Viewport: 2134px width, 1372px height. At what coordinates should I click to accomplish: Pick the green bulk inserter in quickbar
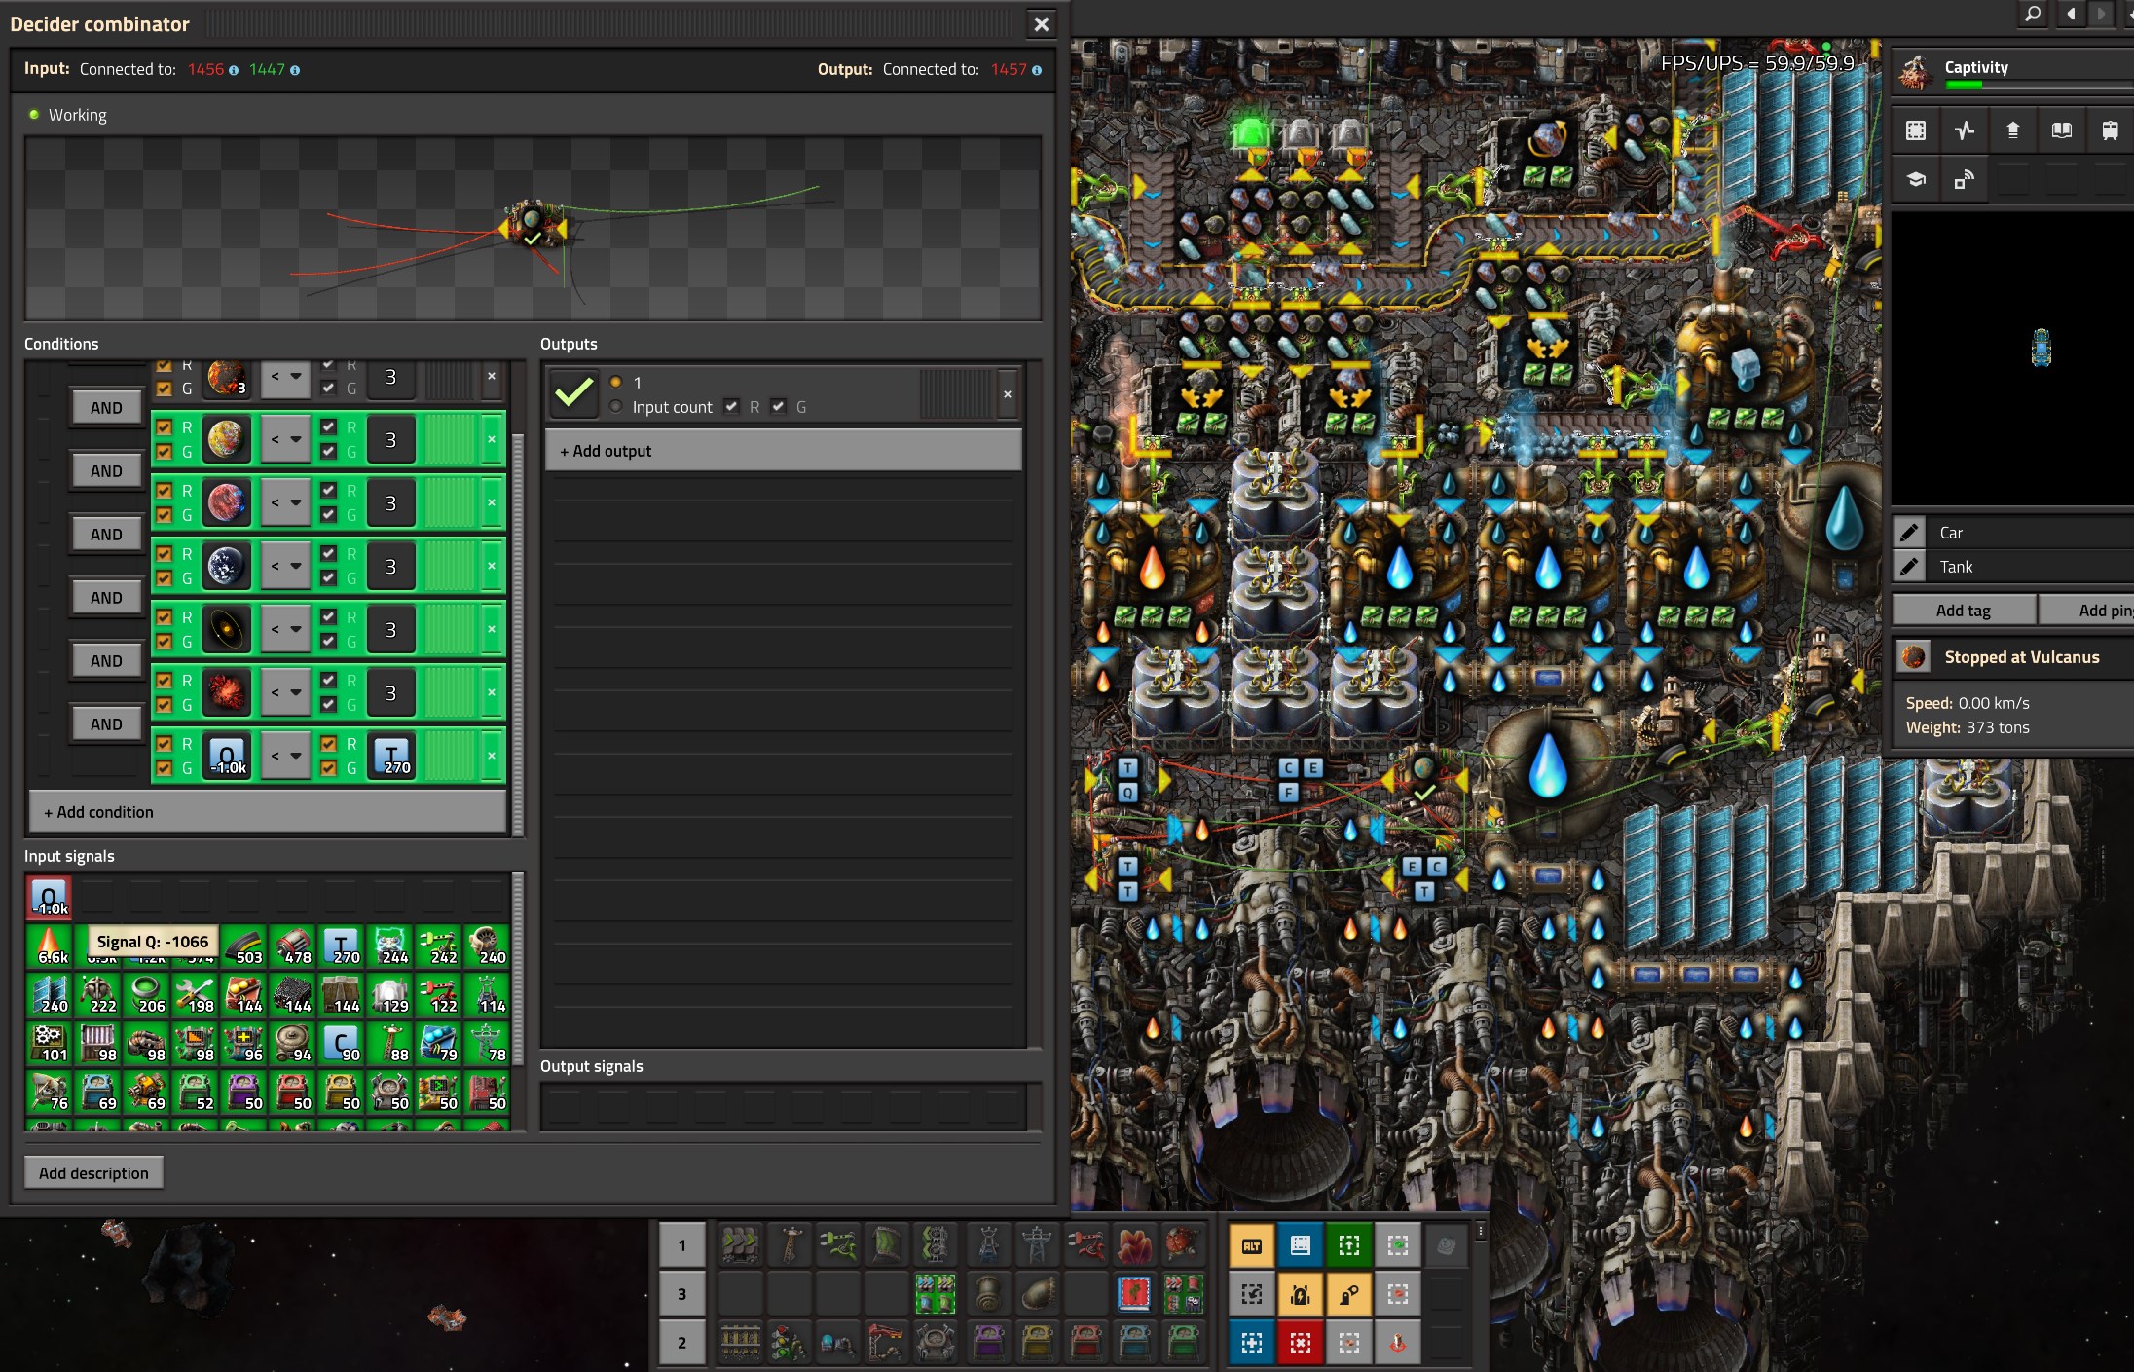point(838,1245)
